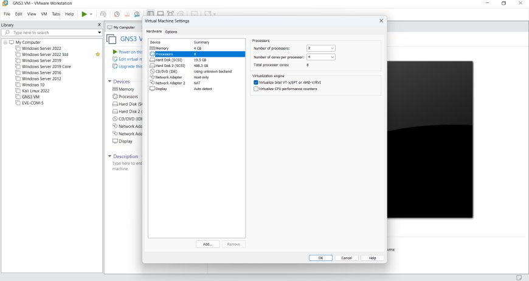Image resolution: width=529 pixels, height=281 pixels.
Task: Select Windows Server 2022 Std VM
Action: (45, 54)
